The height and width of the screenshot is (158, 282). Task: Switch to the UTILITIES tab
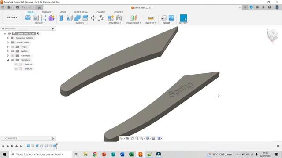click(119, 12)
